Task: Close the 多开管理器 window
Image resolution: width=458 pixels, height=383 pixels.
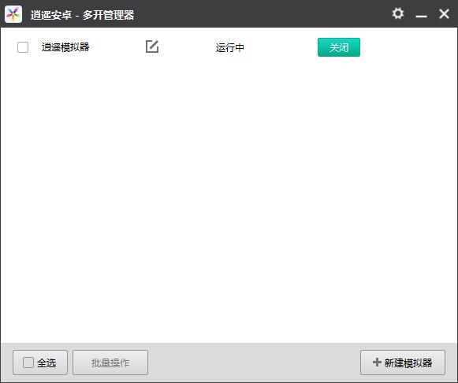Action: [445, 13]
